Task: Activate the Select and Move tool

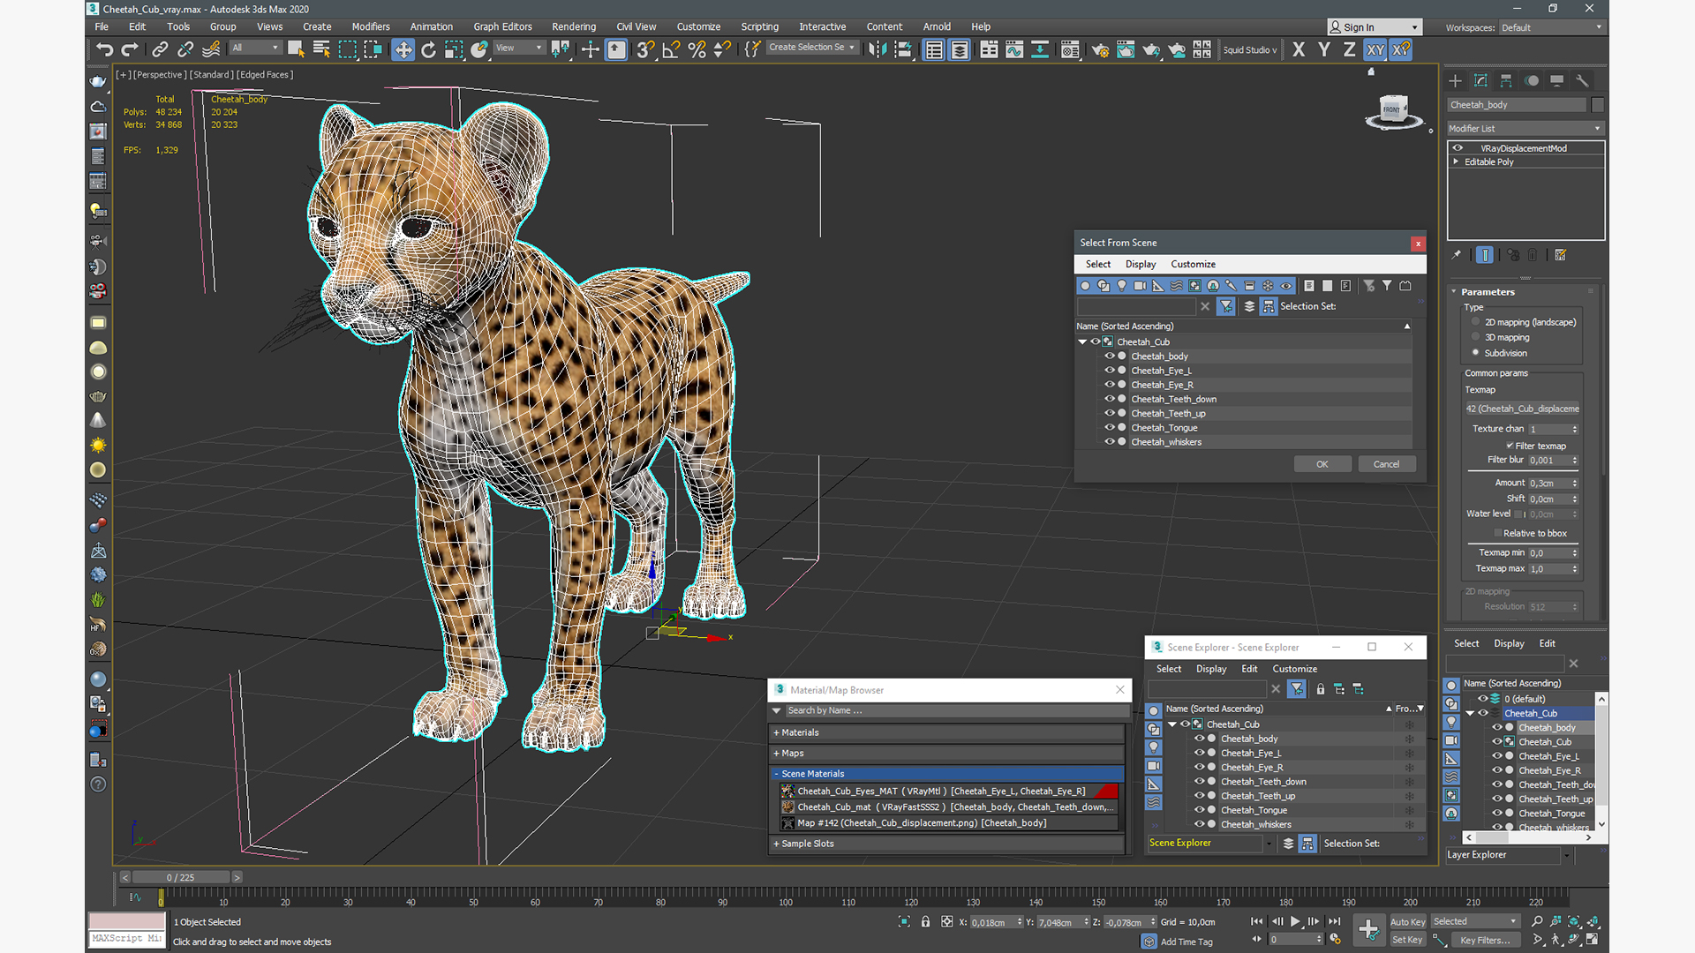Action: tap(403, 50)
